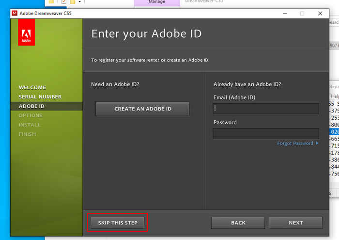Image resolution: width=339 pixels, height=240 pixels.
Task: Select the SERIAL NUMBER step
Action: (40, 97)
